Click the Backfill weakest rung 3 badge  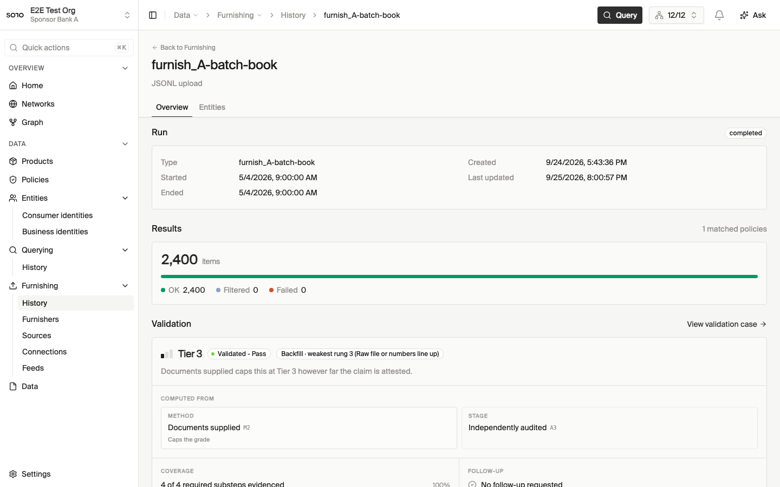tap(360, 354)
